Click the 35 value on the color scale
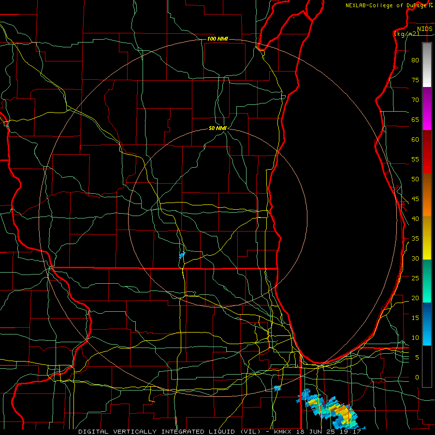 click(x=415, y=239)
